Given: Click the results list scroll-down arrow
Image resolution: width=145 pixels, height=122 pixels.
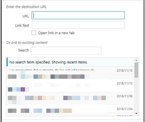Looking at the screenshot, I should [136, 113].
